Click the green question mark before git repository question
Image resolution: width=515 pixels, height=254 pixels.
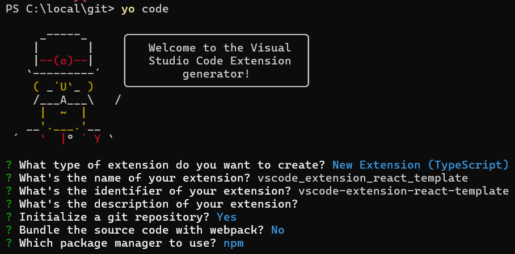[x=9, y=217]
